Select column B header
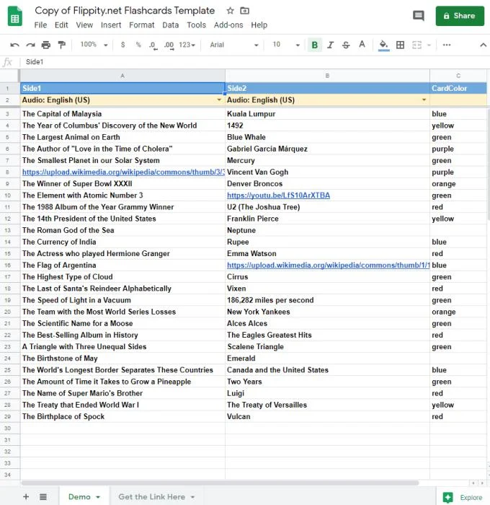Screen dimensions: 490x505 pyautogui.click(x=327, y=76)
